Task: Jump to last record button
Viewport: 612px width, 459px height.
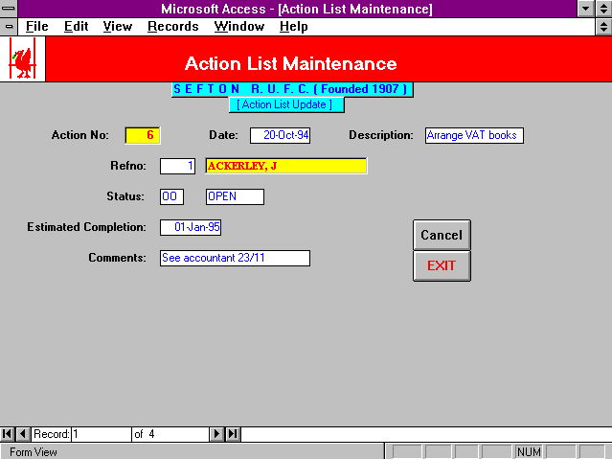Action: 233,434
